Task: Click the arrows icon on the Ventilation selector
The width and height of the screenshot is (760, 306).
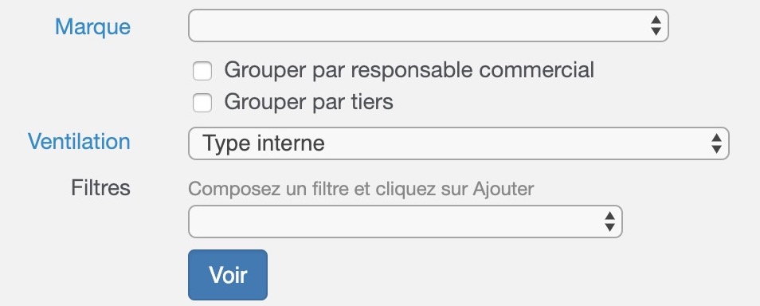Action: [716, 143]
